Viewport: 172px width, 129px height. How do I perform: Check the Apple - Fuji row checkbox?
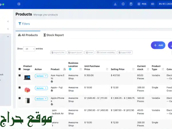click(19, 87)
